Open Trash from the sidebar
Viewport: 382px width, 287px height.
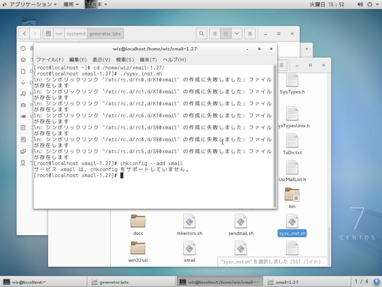[x=23, y=128]
